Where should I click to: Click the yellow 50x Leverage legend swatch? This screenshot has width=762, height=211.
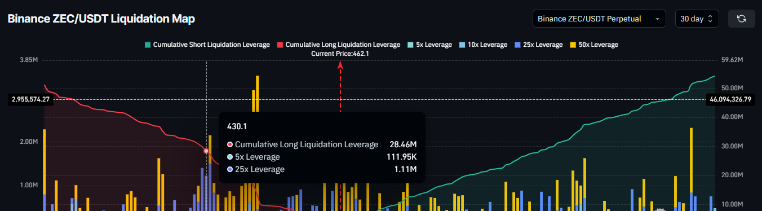pos(573,45)
